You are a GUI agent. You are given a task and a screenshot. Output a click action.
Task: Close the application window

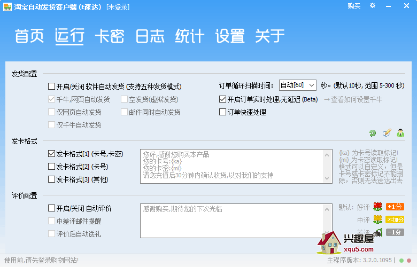(406, 5)
